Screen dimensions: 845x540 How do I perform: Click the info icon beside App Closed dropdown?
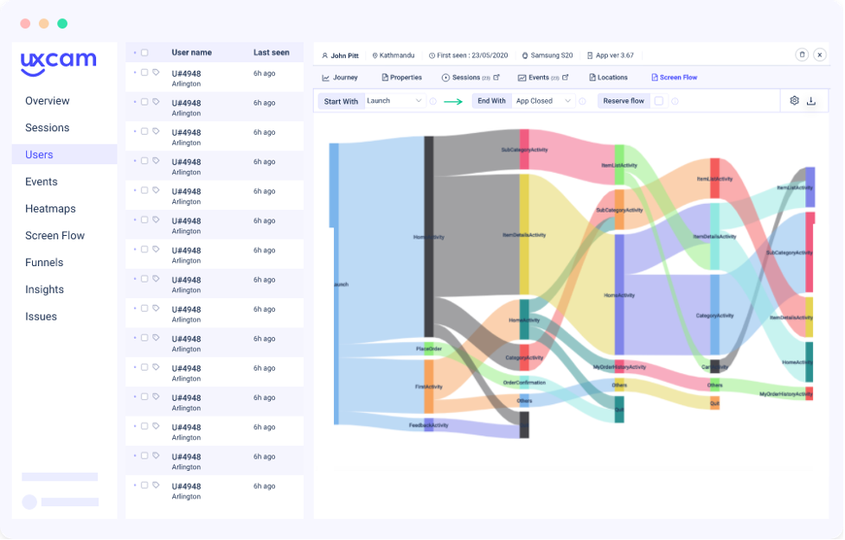click(582, 101)
